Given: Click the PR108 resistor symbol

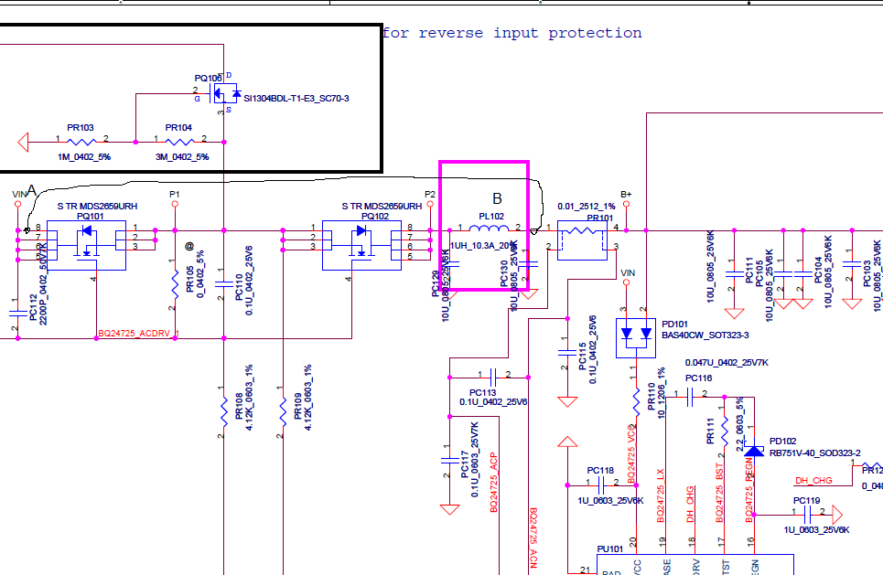Looking at the screenshot, I should pos(224,411).
